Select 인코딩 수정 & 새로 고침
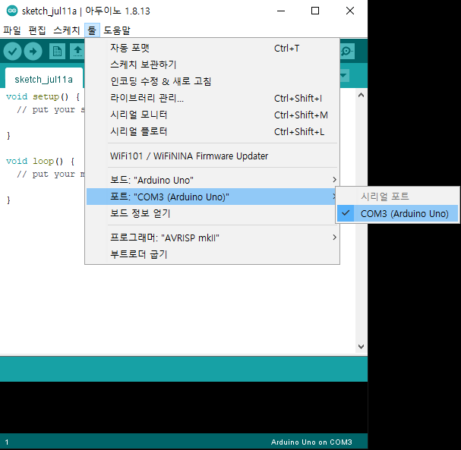This screenshot has width=461, height=450. (x=212, y=81)
